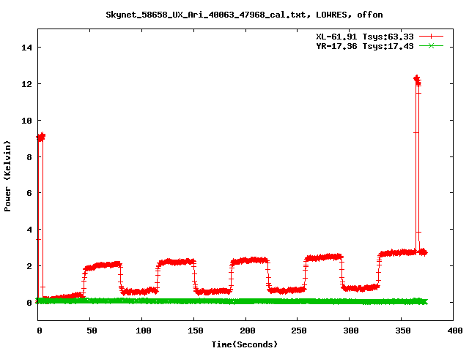
Task: Click the y-axis tick label 12
Action: tap(26, 84)
